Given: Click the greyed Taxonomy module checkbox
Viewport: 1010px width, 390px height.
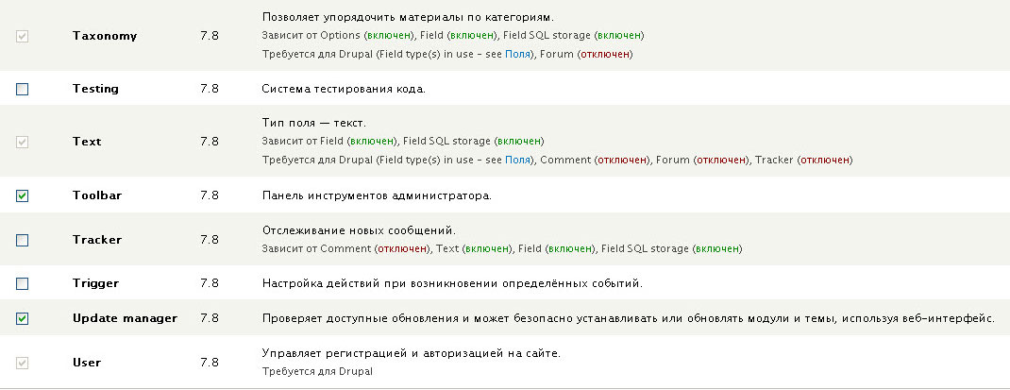Looking at the screenshot, I should 23,36.
